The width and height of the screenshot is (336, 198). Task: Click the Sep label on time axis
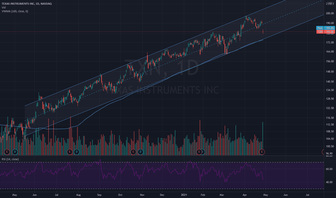(x=99, y=195)
